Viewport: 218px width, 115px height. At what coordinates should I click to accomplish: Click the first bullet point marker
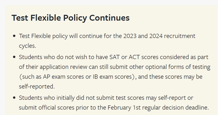pos(14,36)
